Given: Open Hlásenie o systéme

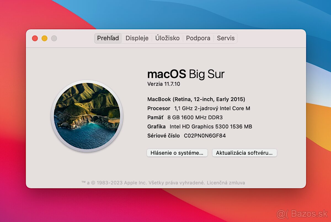Looking at the screenshot, I should (x=177, y=153).
